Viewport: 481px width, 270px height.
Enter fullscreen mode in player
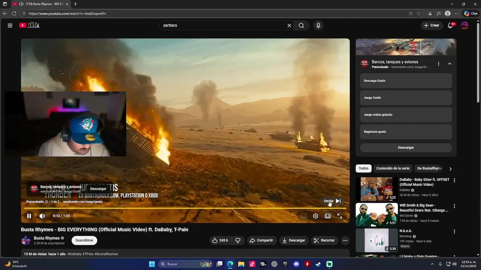[x=340, y=216]
